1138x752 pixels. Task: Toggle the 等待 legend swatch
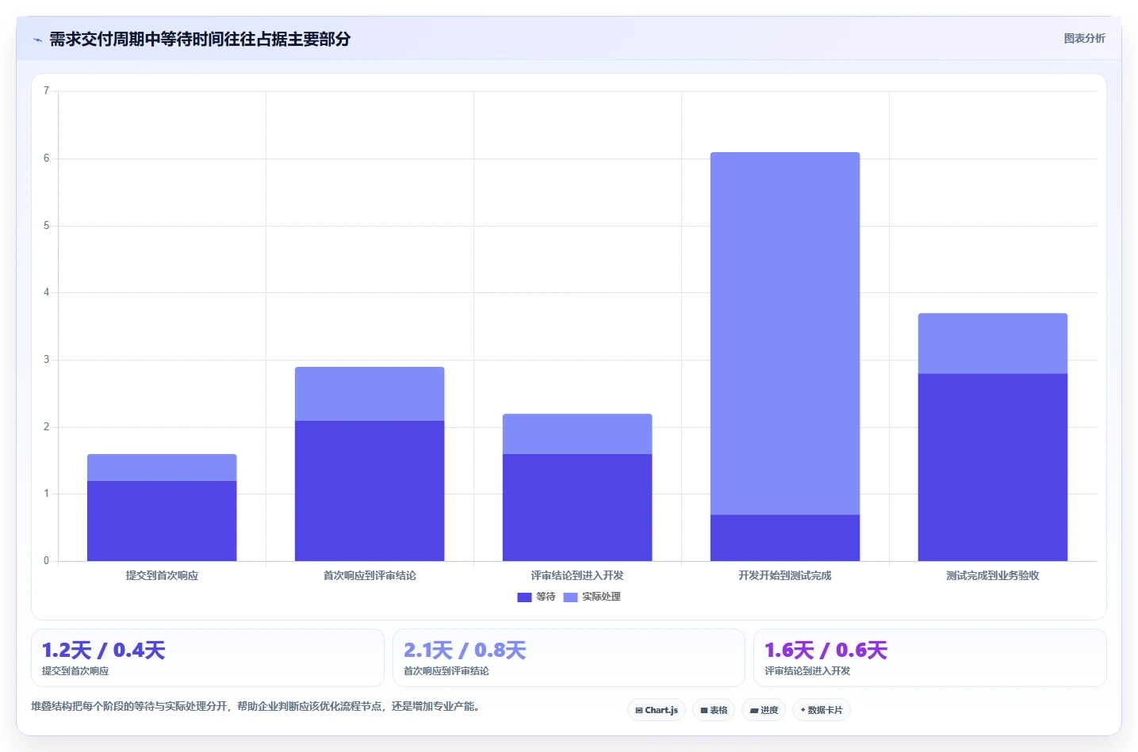pos(524,597)
